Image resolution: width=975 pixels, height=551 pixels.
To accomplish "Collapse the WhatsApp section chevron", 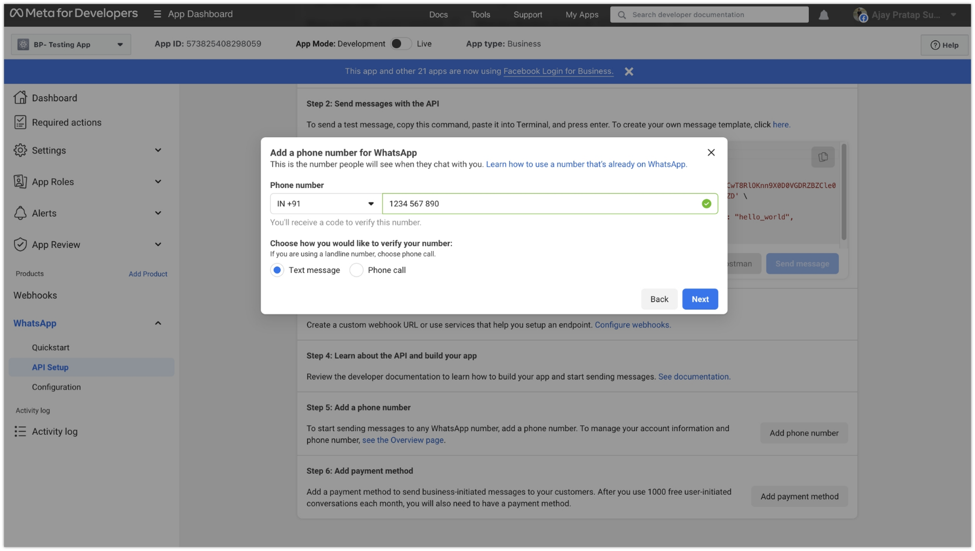I will [x=158, y=323].
